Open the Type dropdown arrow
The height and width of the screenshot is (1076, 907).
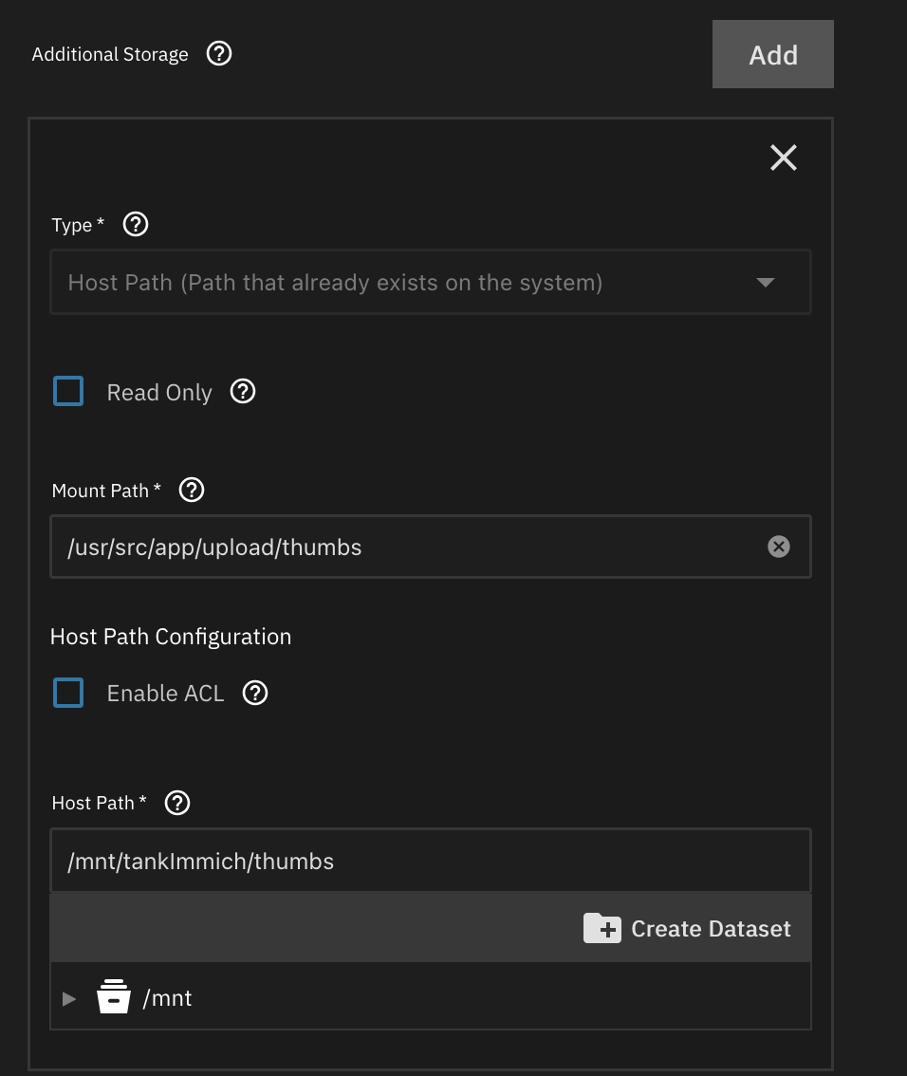(x=765, y=283)
